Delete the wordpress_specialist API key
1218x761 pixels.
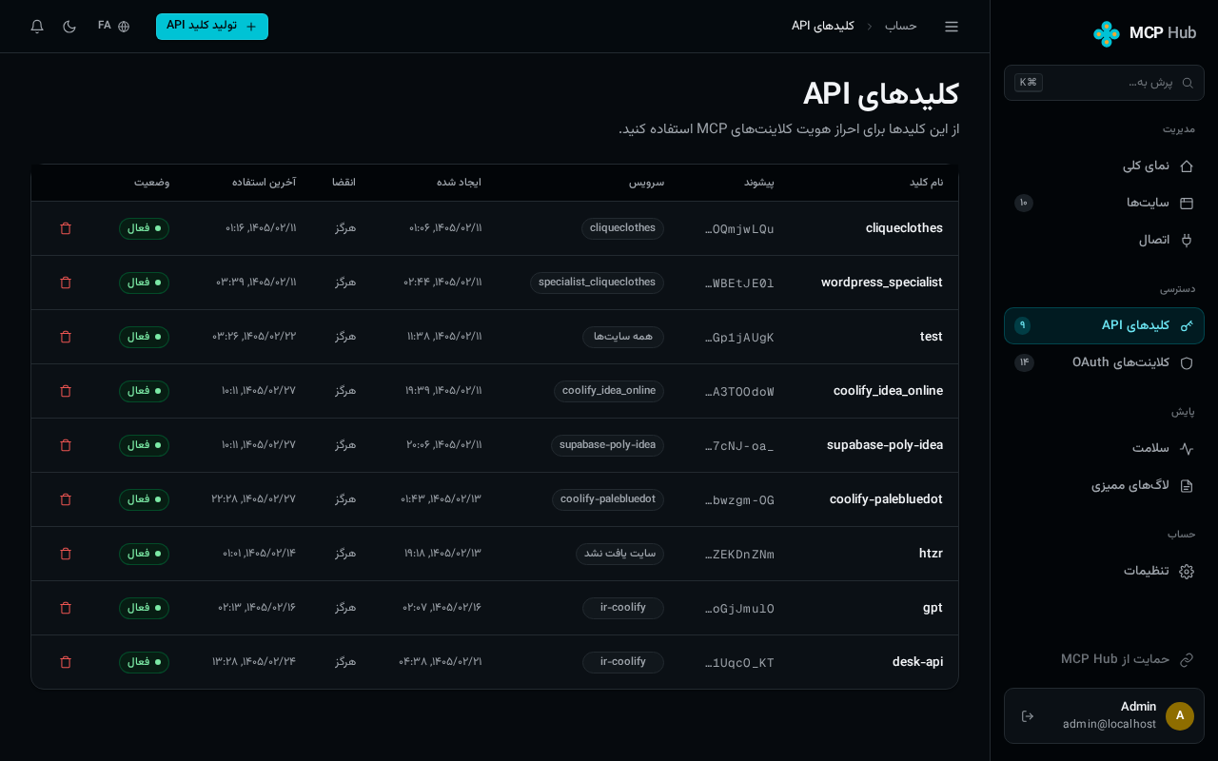coord(66,283)
